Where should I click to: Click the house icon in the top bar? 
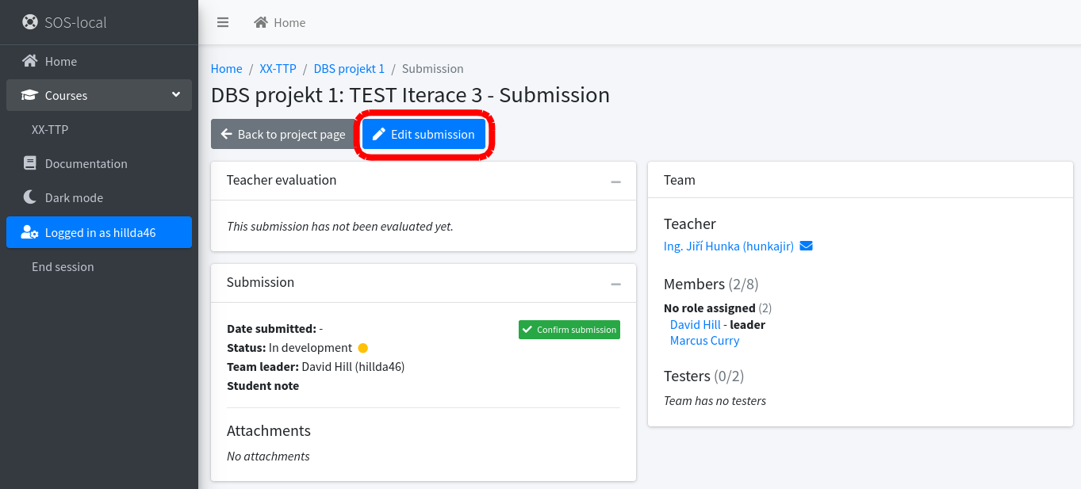pos(261,22)
